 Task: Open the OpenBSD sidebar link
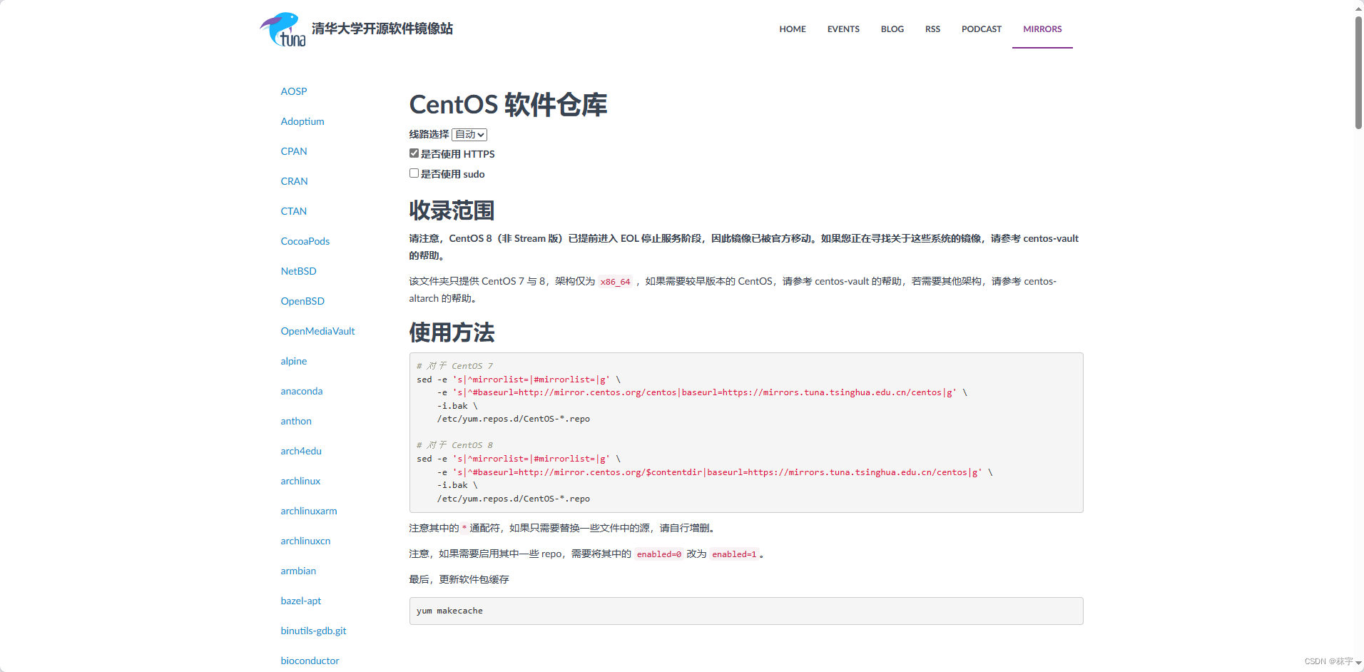point(302,301)
